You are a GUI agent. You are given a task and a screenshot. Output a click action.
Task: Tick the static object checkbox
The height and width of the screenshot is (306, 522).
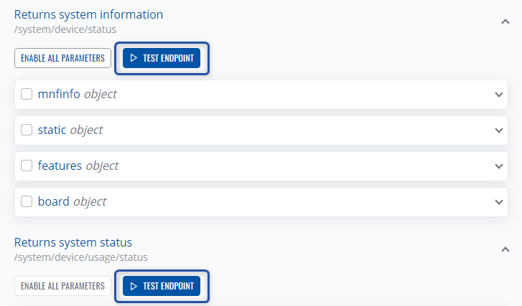[27, 130]
